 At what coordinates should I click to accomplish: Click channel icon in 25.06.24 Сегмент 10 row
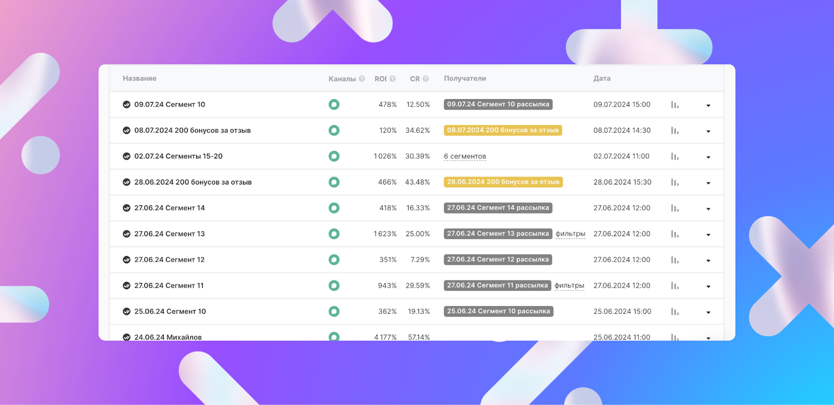(334, 311)
